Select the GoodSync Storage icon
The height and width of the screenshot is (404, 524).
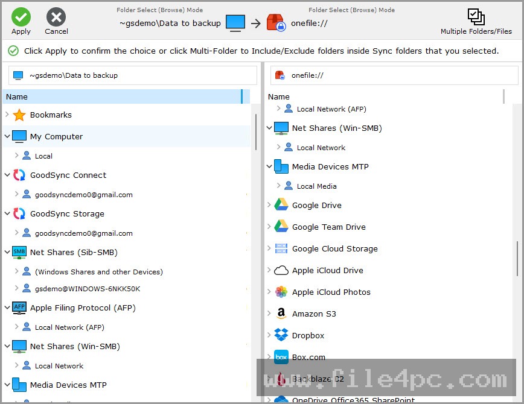(19, 213)
